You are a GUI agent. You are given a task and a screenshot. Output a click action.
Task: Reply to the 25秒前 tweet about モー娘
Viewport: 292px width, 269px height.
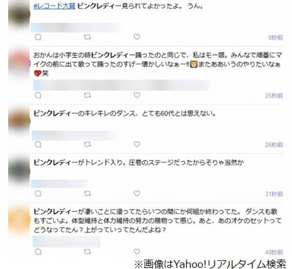click(38, 95)
